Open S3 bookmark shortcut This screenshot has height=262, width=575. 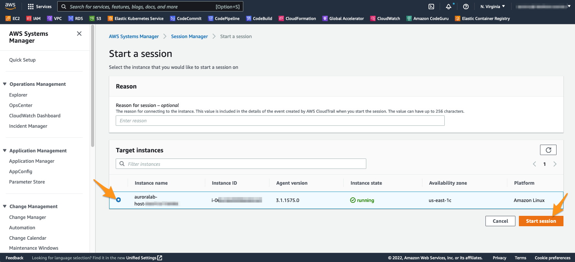point(95,18)
